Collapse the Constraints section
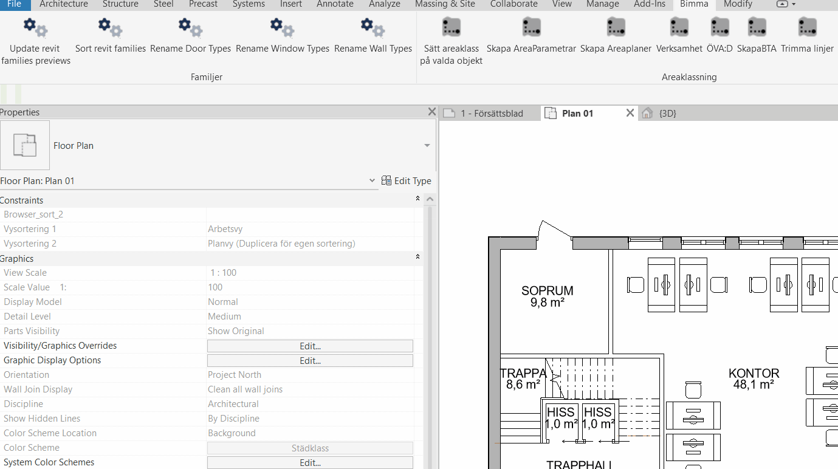This screenshot has height=469, width=838. 417,199
